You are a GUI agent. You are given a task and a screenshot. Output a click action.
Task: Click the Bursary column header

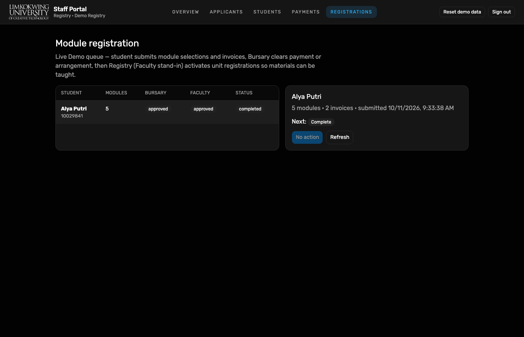(x=156, y=93)
